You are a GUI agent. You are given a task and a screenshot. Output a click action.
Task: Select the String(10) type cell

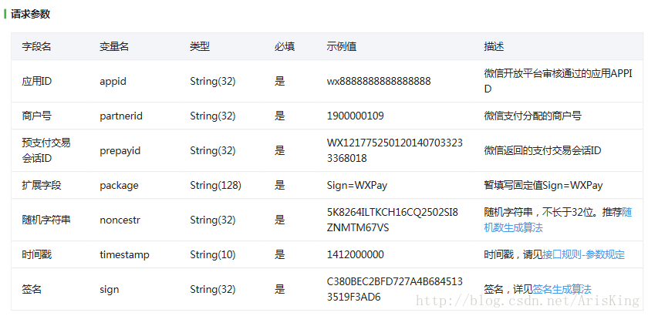click(x=212, y=254)
